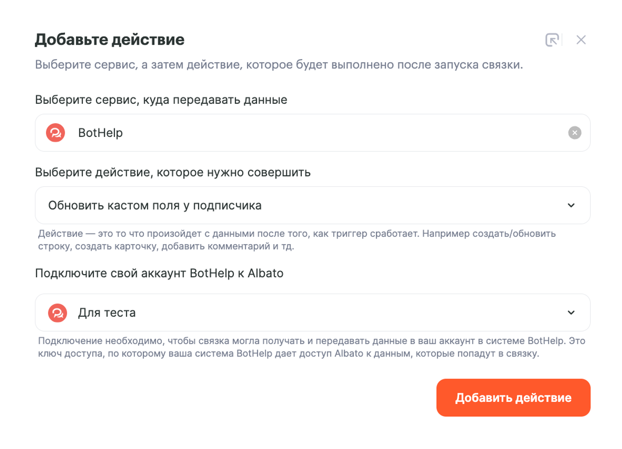The height and width of the screenshot is (449, 622).
Task: Click hint text starting "Подключение необходимо"
Action: (311, 341)
